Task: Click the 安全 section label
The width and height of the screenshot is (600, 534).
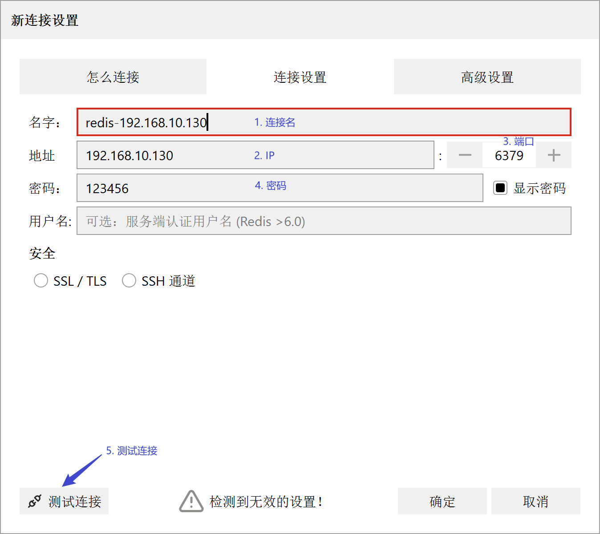Action: 42,254
